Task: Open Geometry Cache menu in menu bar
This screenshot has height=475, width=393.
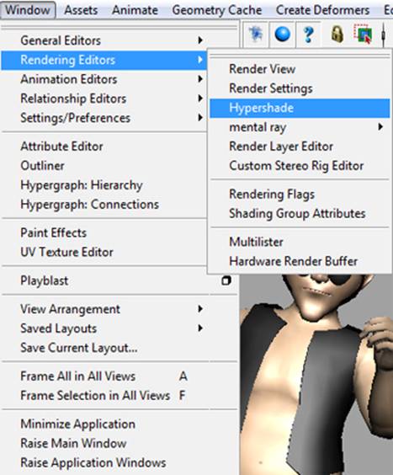Action: (217, 10)
